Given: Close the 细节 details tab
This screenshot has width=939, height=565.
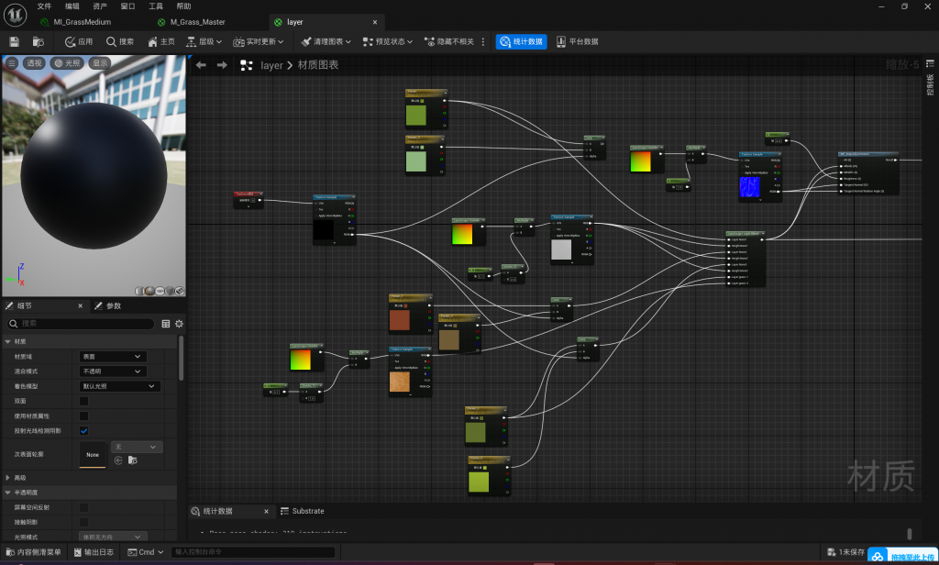Looking at the screenshot, I should click(81, 305).
